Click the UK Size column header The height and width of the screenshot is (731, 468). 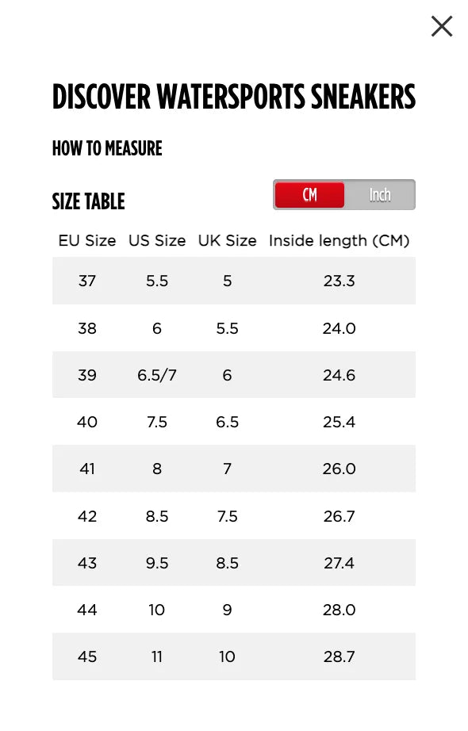point(227,240)
